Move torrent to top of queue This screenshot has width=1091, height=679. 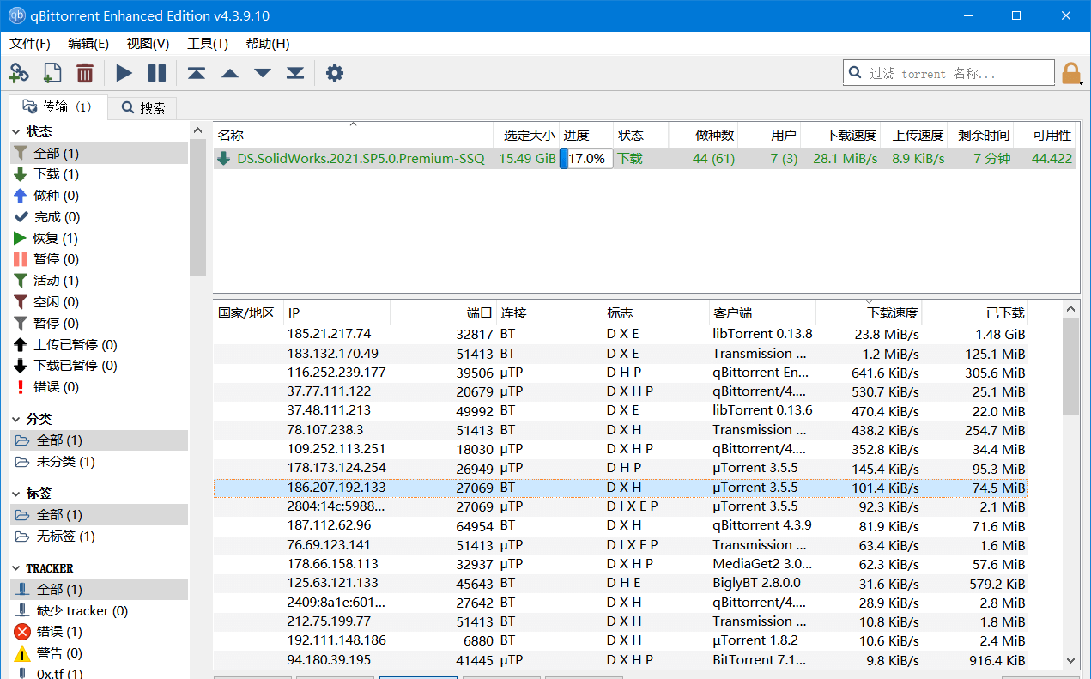pyautogui.click(x=197, y=73)
